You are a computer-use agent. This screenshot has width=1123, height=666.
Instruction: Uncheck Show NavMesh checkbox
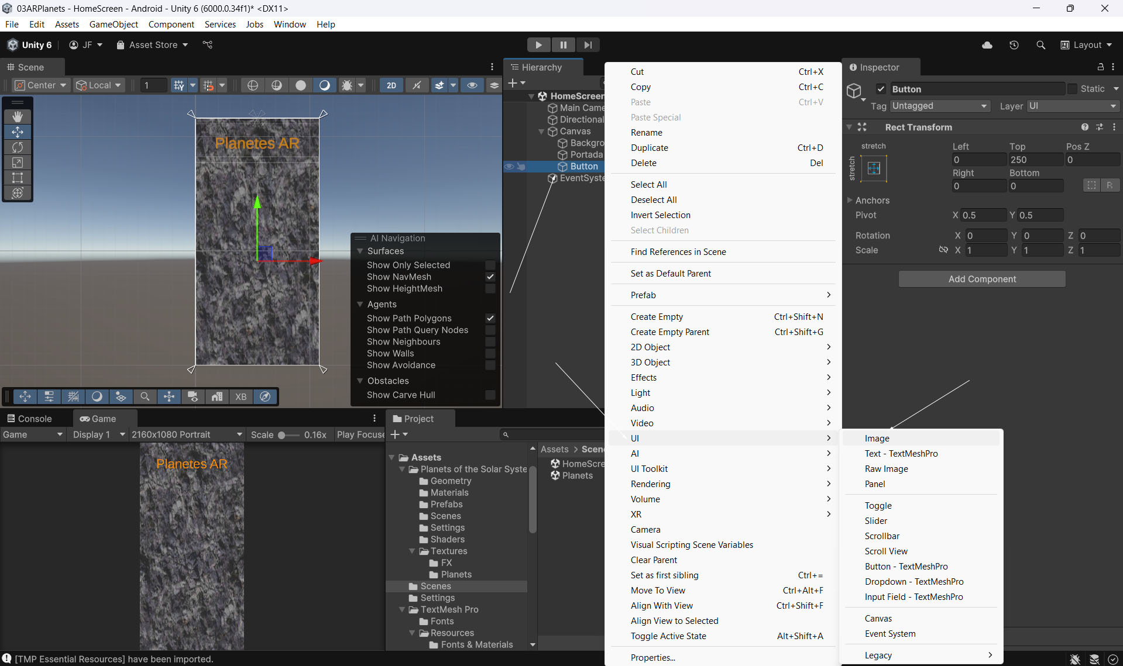pyautogui.click(x=490, y=277)
